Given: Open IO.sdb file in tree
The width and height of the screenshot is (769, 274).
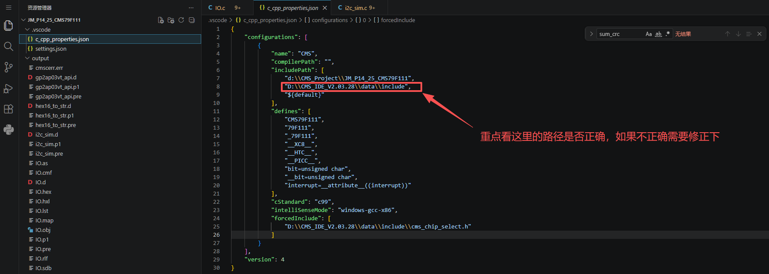Looking at the screenshot, I should (x=111, y=268).
